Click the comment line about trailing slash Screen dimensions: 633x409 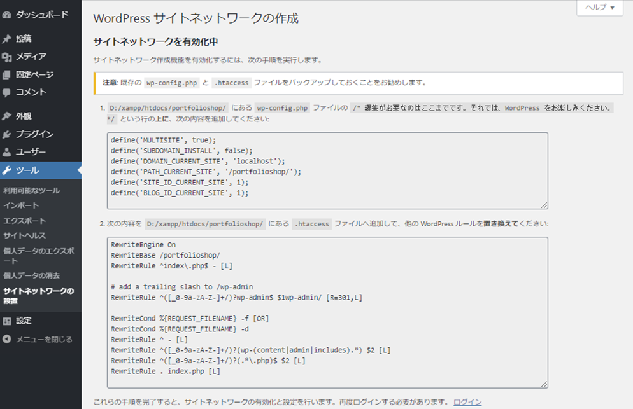click(181, 287)
